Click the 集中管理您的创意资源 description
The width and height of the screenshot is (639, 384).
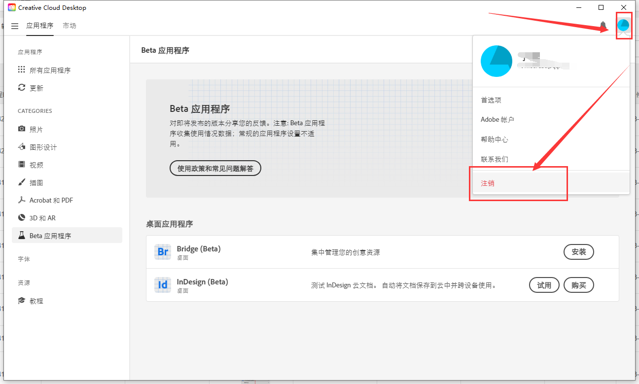coord(346,252)
